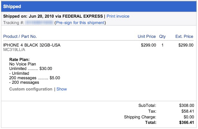The height and width of the screenshot is (129, 198).
Task: Click the $58.41 tax amount
Action: [188, 111]
